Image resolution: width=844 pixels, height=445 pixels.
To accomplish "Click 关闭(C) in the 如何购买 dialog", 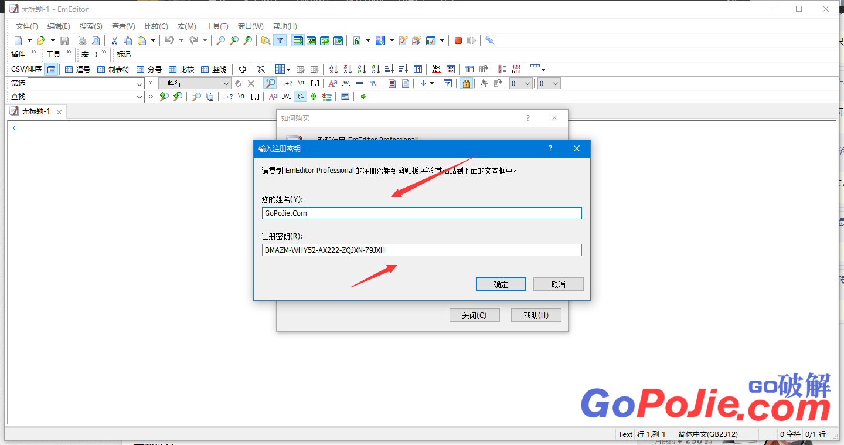I will tap(475, 315).
